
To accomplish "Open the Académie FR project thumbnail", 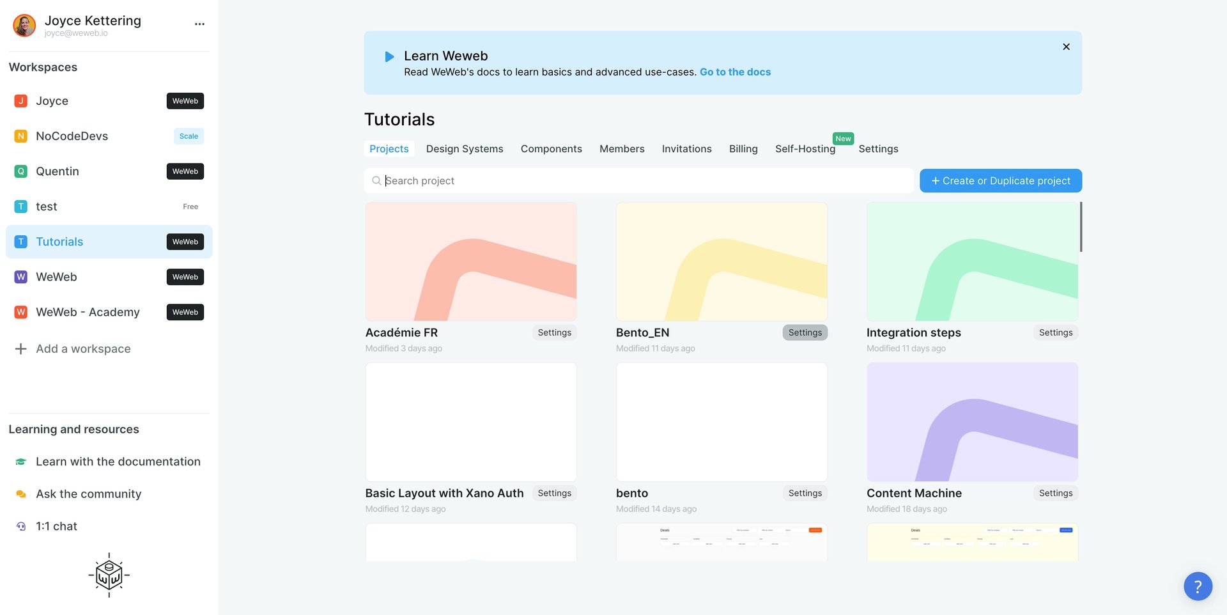I will [x=471, y=261].
